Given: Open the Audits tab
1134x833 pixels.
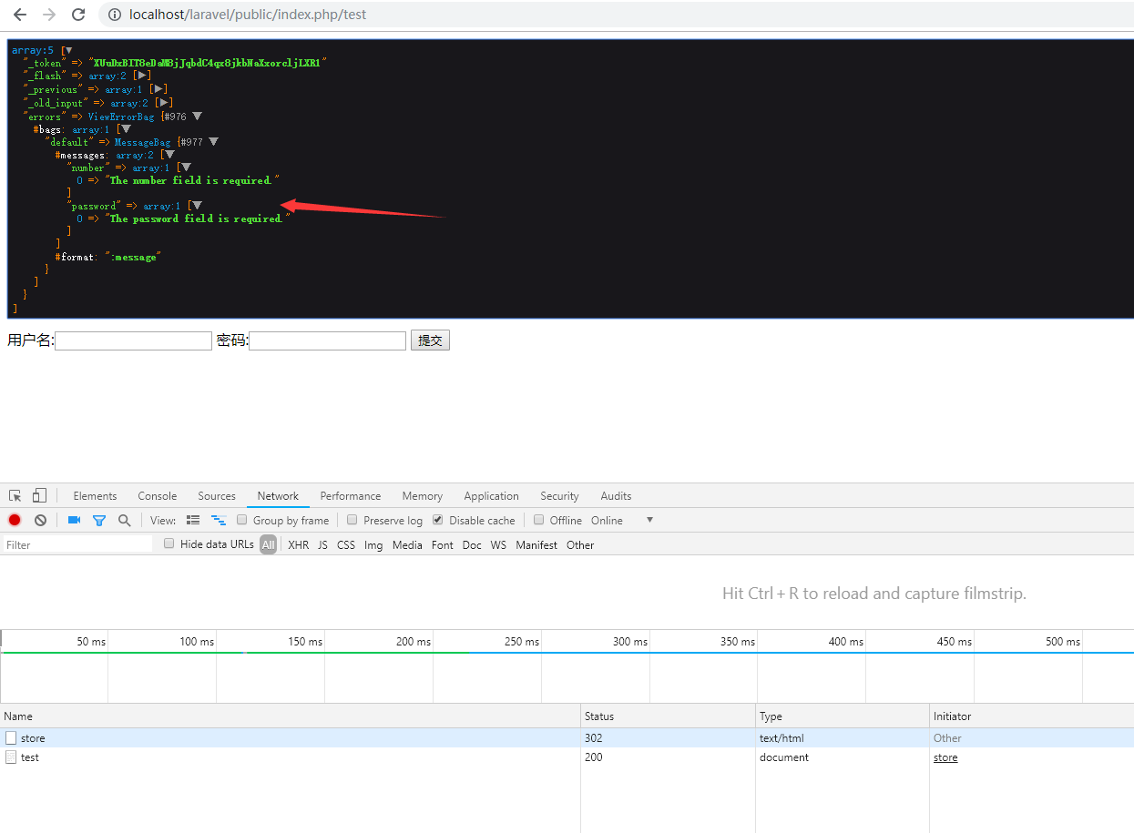Looking at the screenshot, I should pos(616,496).
